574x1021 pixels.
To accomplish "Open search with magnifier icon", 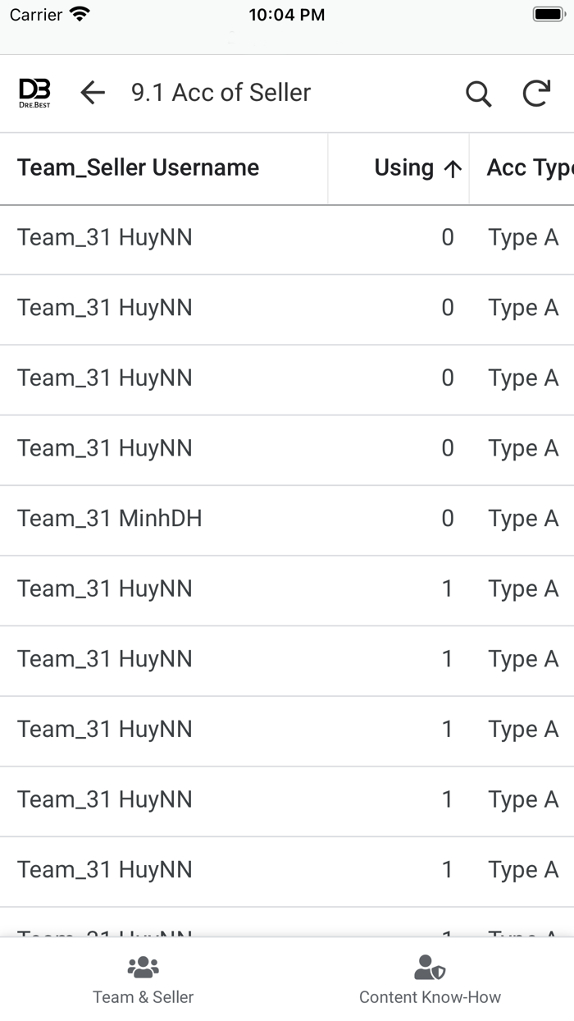I will coord(479,94).
